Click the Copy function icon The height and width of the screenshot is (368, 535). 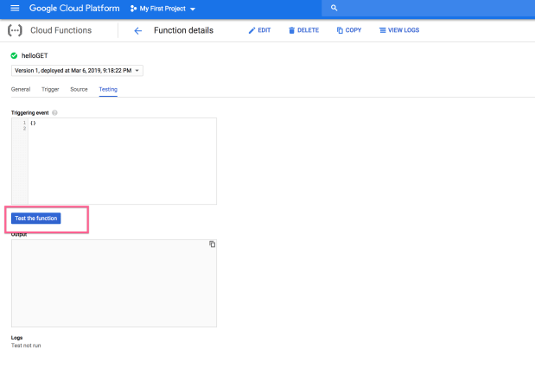(340, 30)
